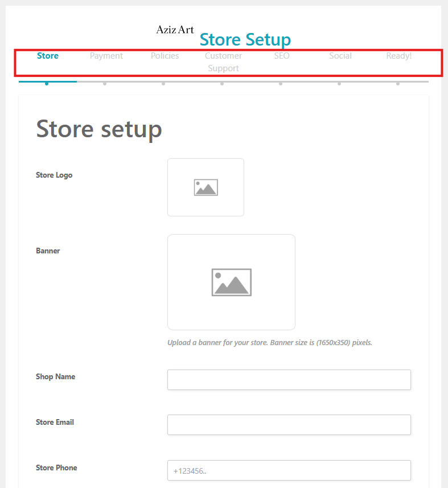
Task: Focus the Shop Name text field
Action: pos(289,380)
